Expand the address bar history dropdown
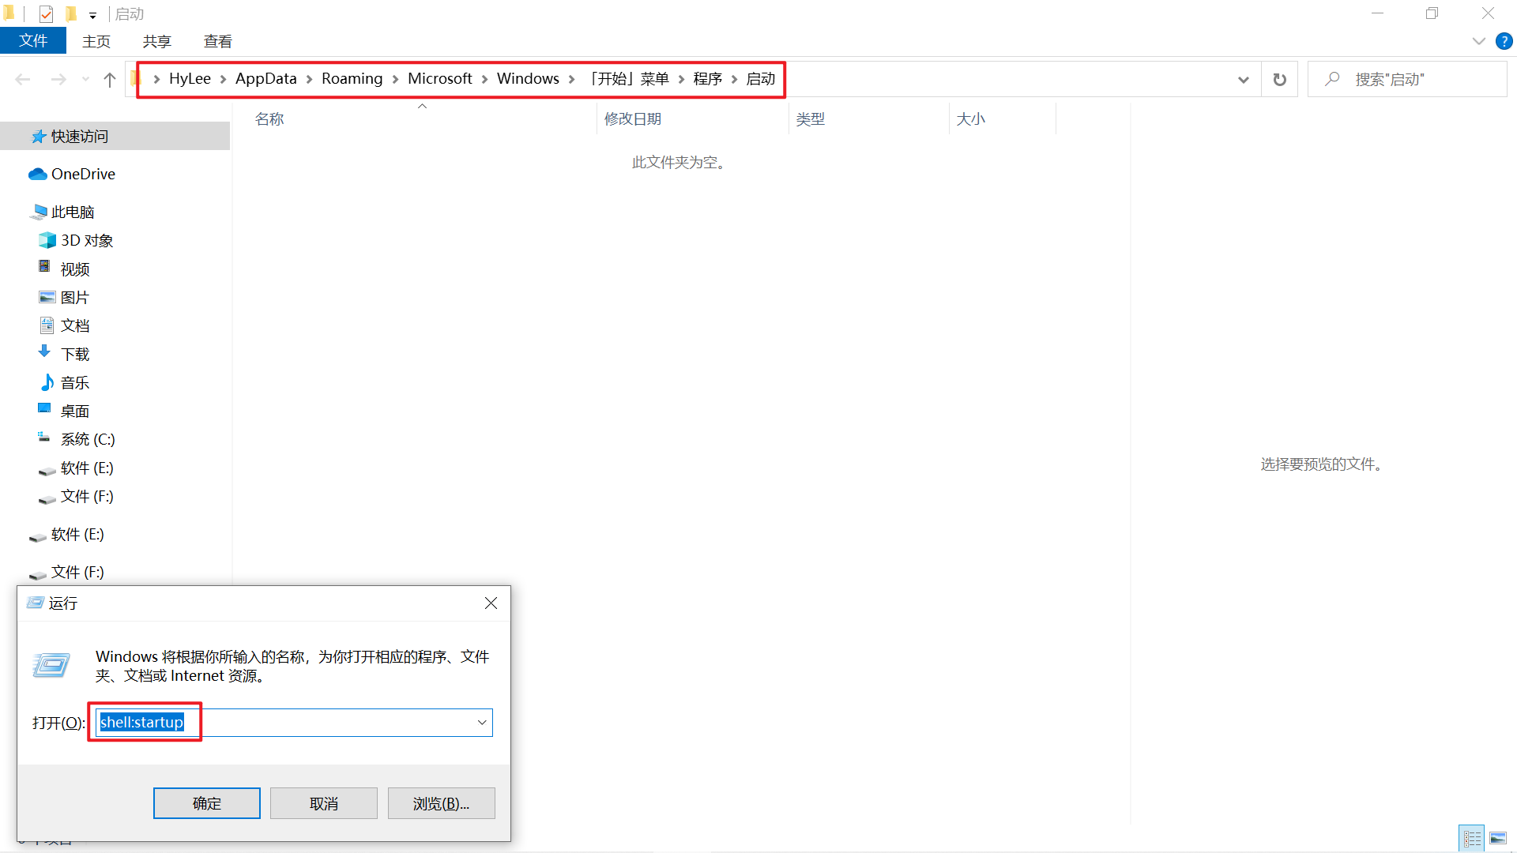Screen dimensions: 1517x853 [x=1243, y=79]
